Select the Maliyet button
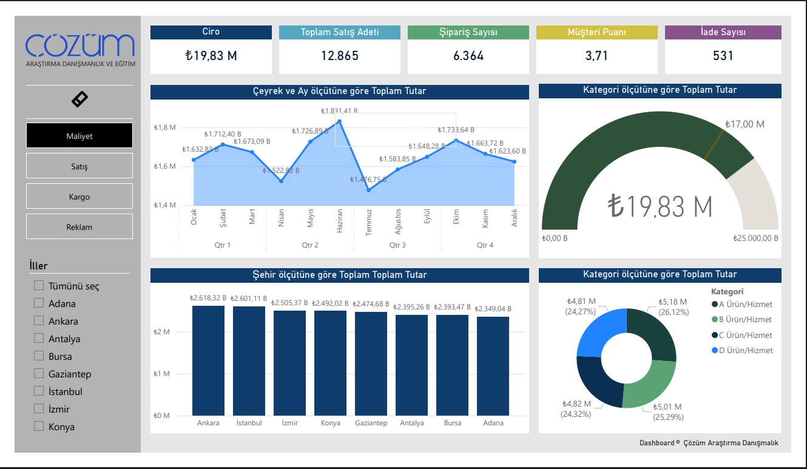 tap(79, 136)
